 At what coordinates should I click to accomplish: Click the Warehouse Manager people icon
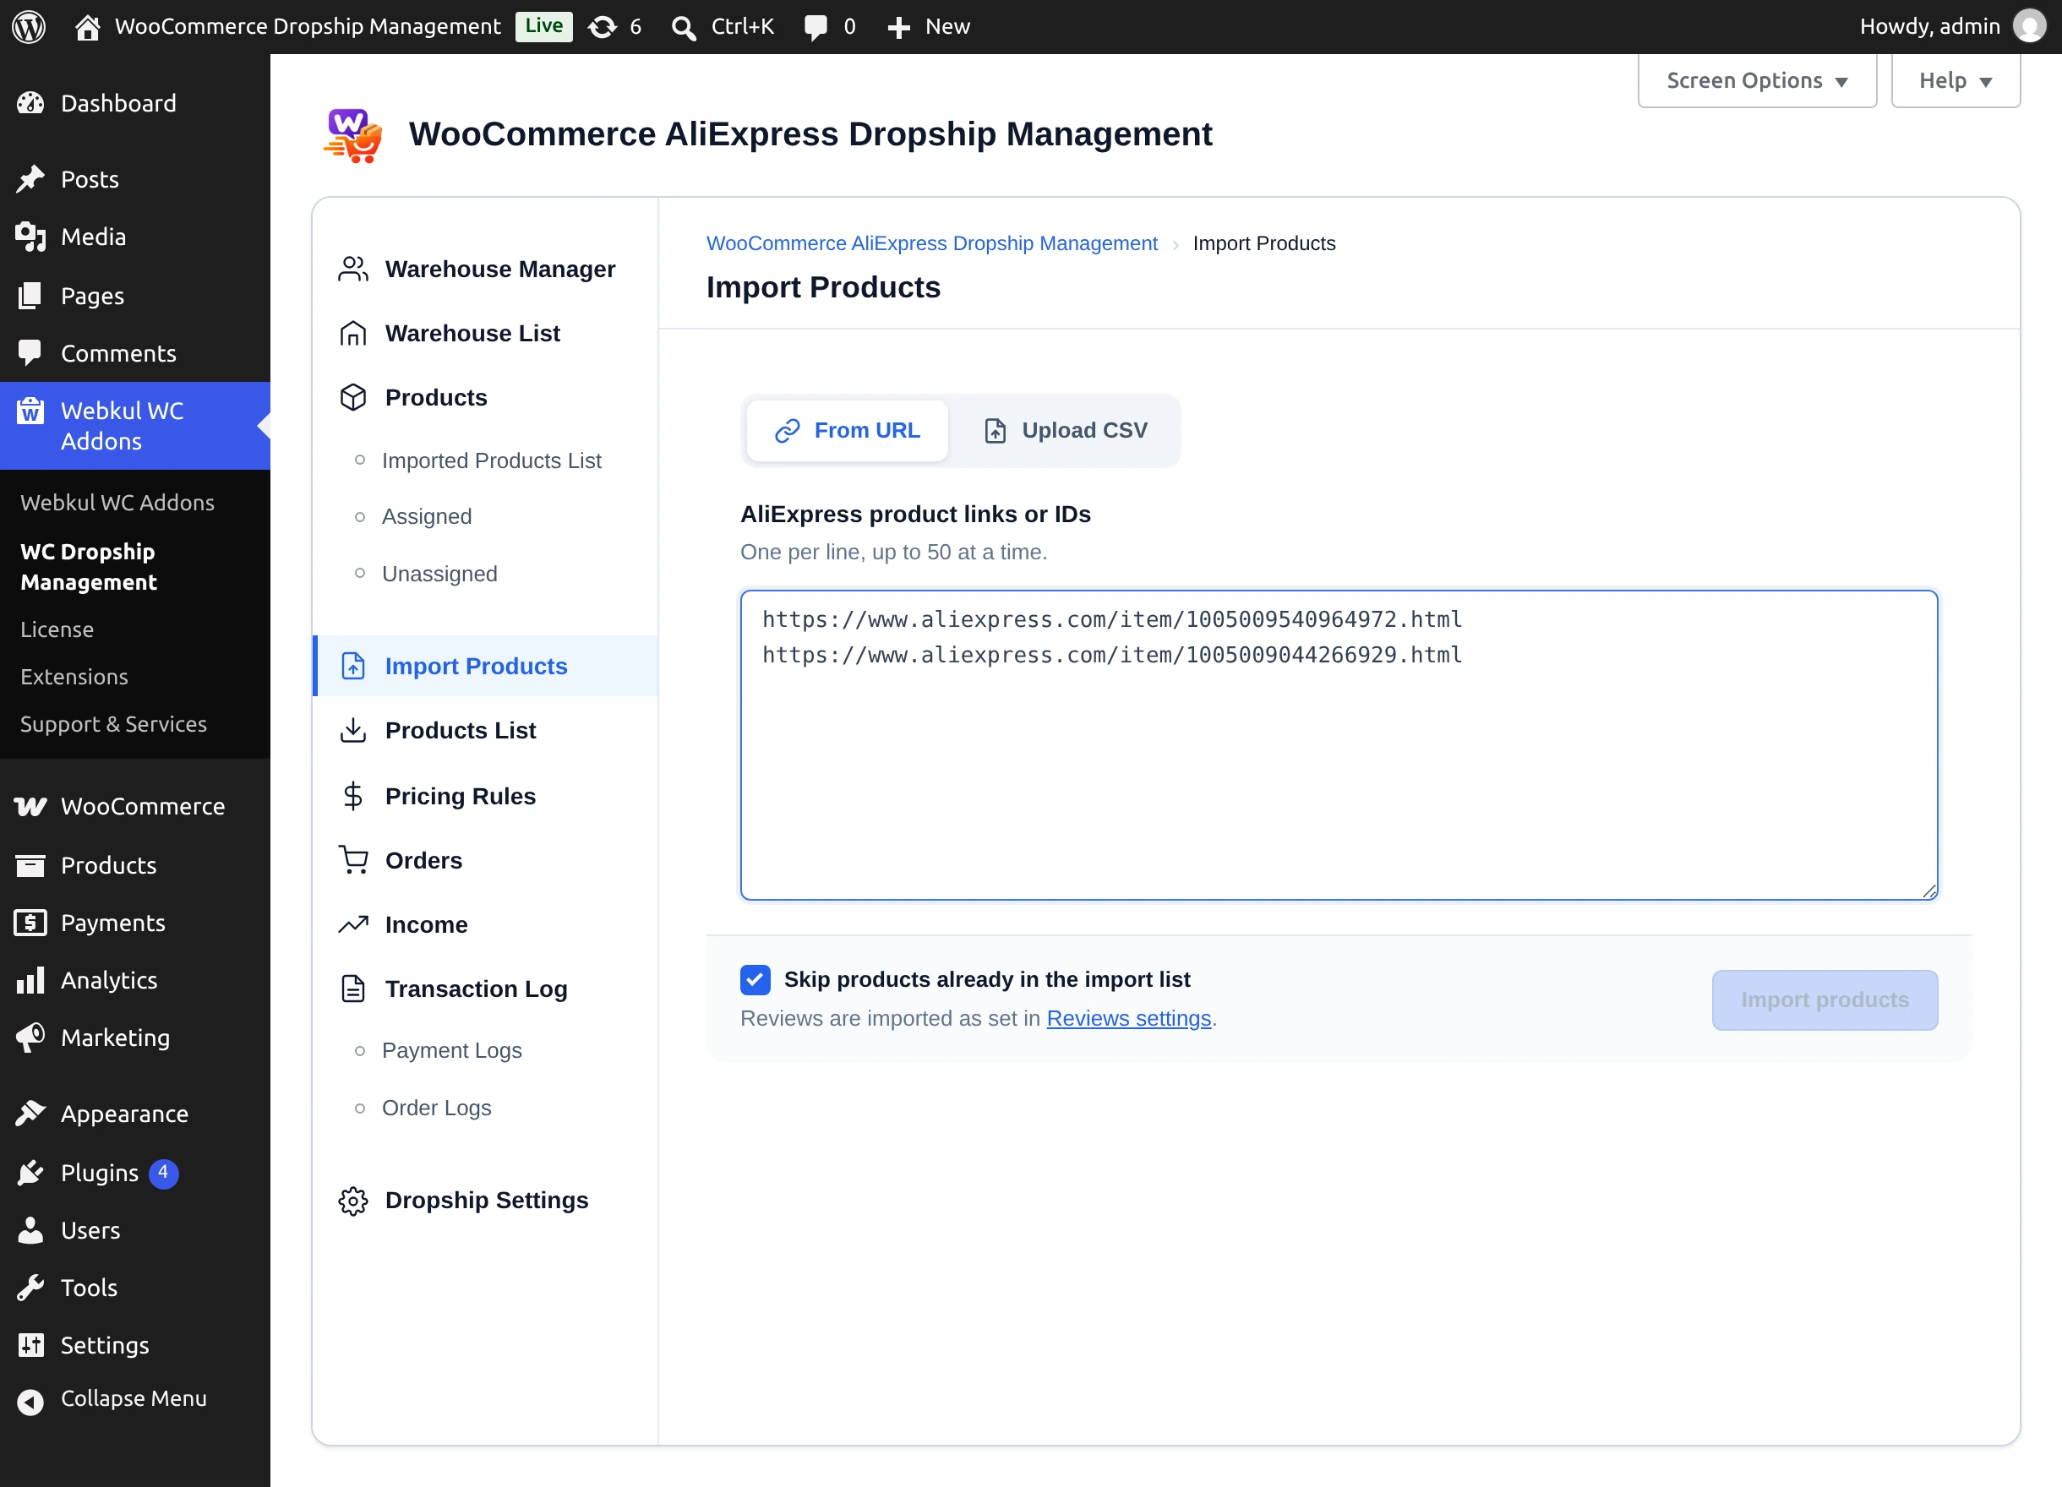point(352,269)
